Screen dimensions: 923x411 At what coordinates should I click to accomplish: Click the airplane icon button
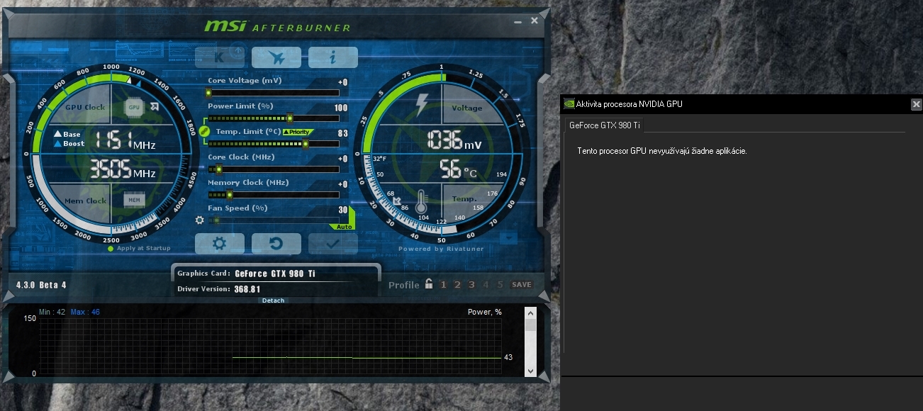(276, 57)
